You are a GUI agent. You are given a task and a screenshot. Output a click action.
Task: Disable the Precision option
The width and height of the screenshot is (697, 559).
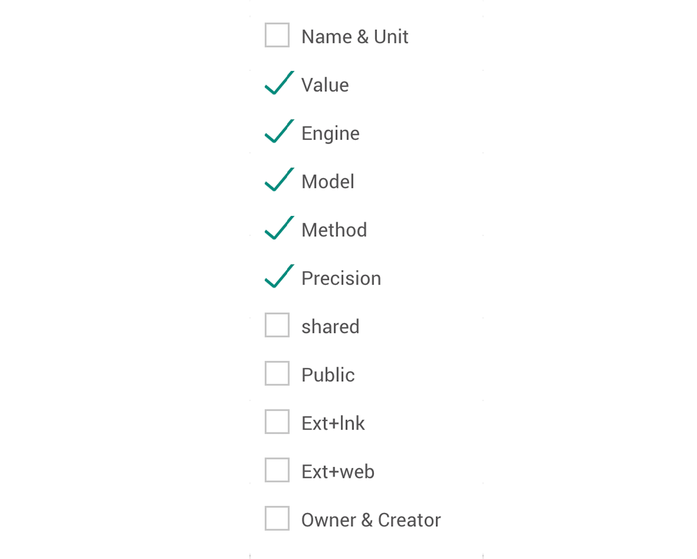coord(279,278)
